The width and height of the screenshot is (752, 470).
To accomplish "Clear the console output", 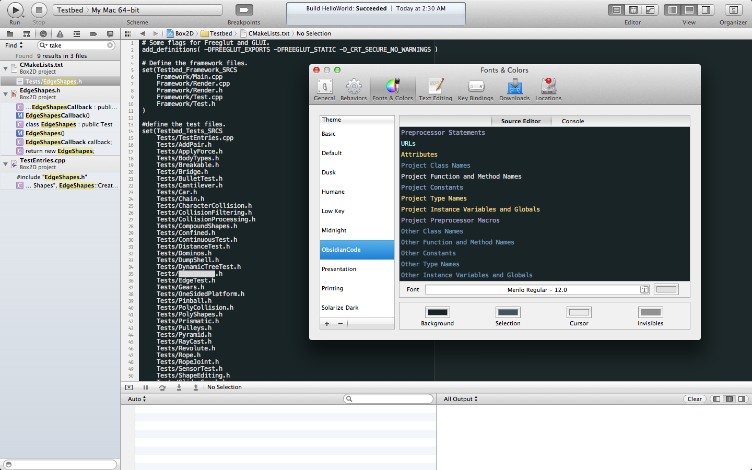I will coord(695,399).
